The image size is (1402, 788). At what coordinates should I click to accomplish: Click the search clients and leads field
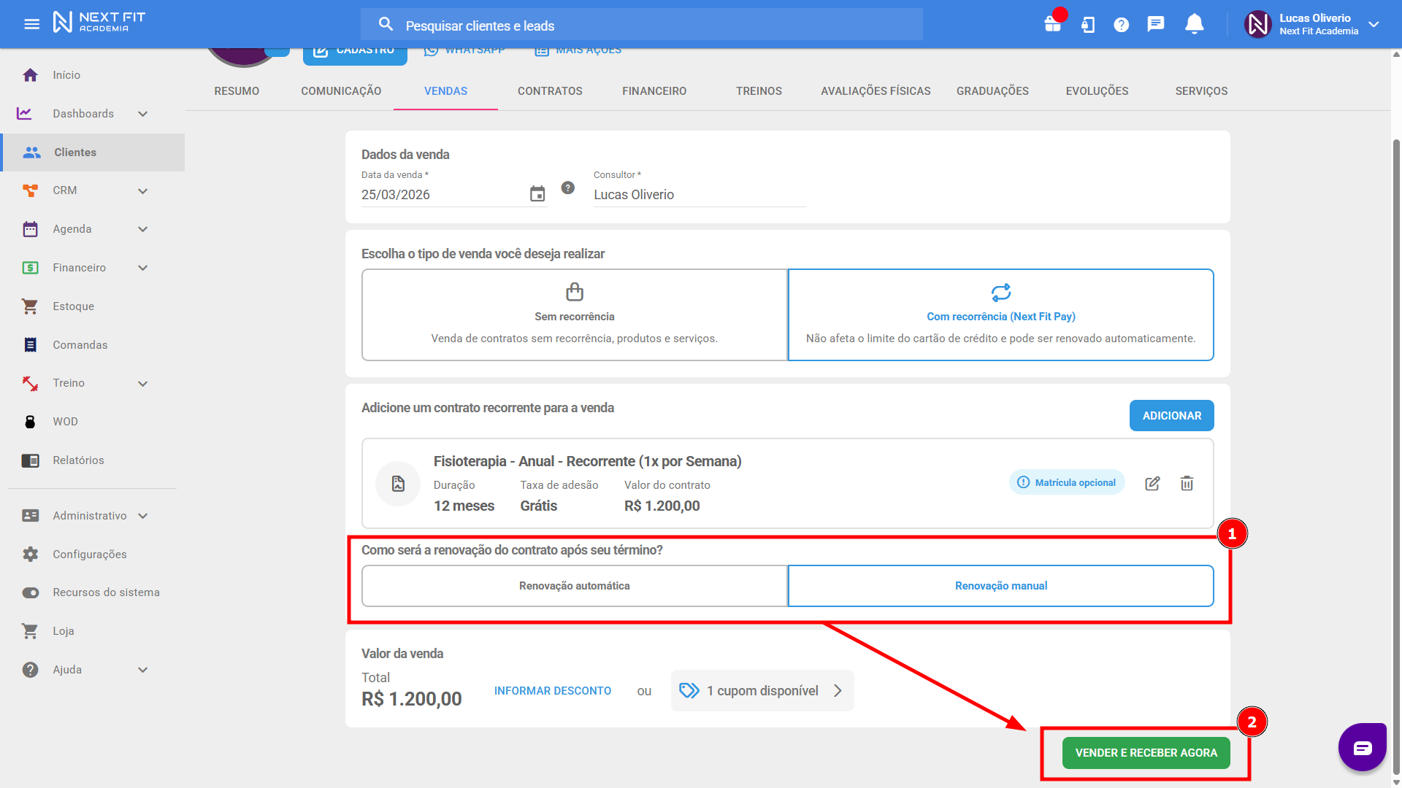pyautogui.click(x=643, y=26)
